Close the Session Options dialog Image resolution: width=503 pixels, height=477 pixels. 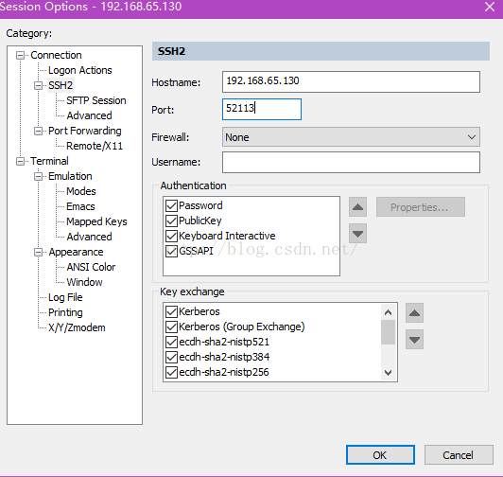click(490, 7)
